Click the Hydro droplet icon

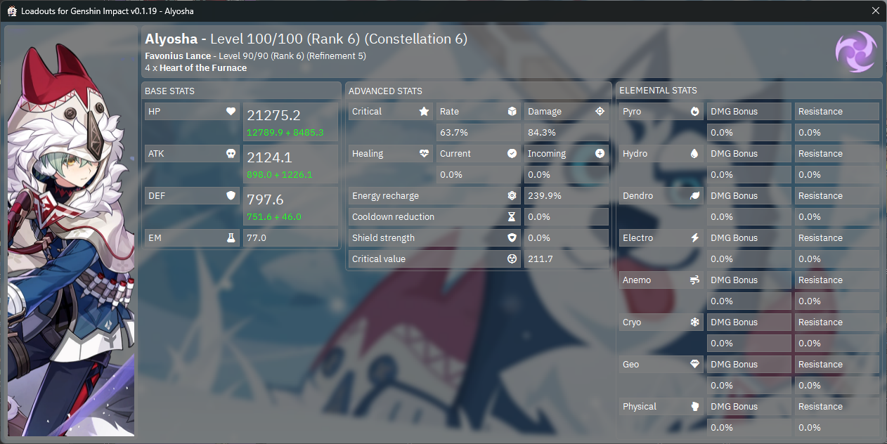click(x=694, y=154)
